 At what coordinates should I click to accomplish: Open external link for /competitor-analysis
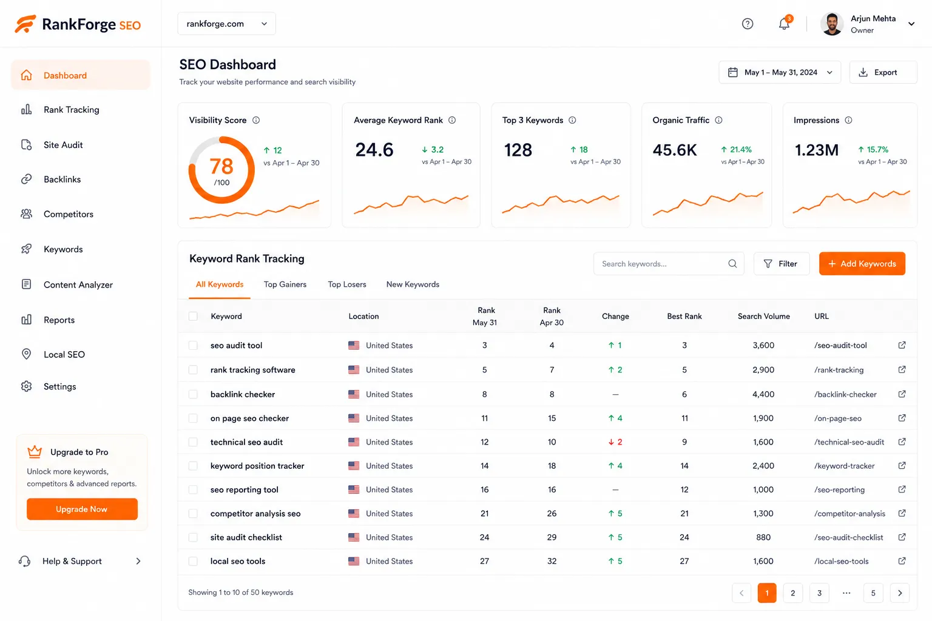click(902, 513)
